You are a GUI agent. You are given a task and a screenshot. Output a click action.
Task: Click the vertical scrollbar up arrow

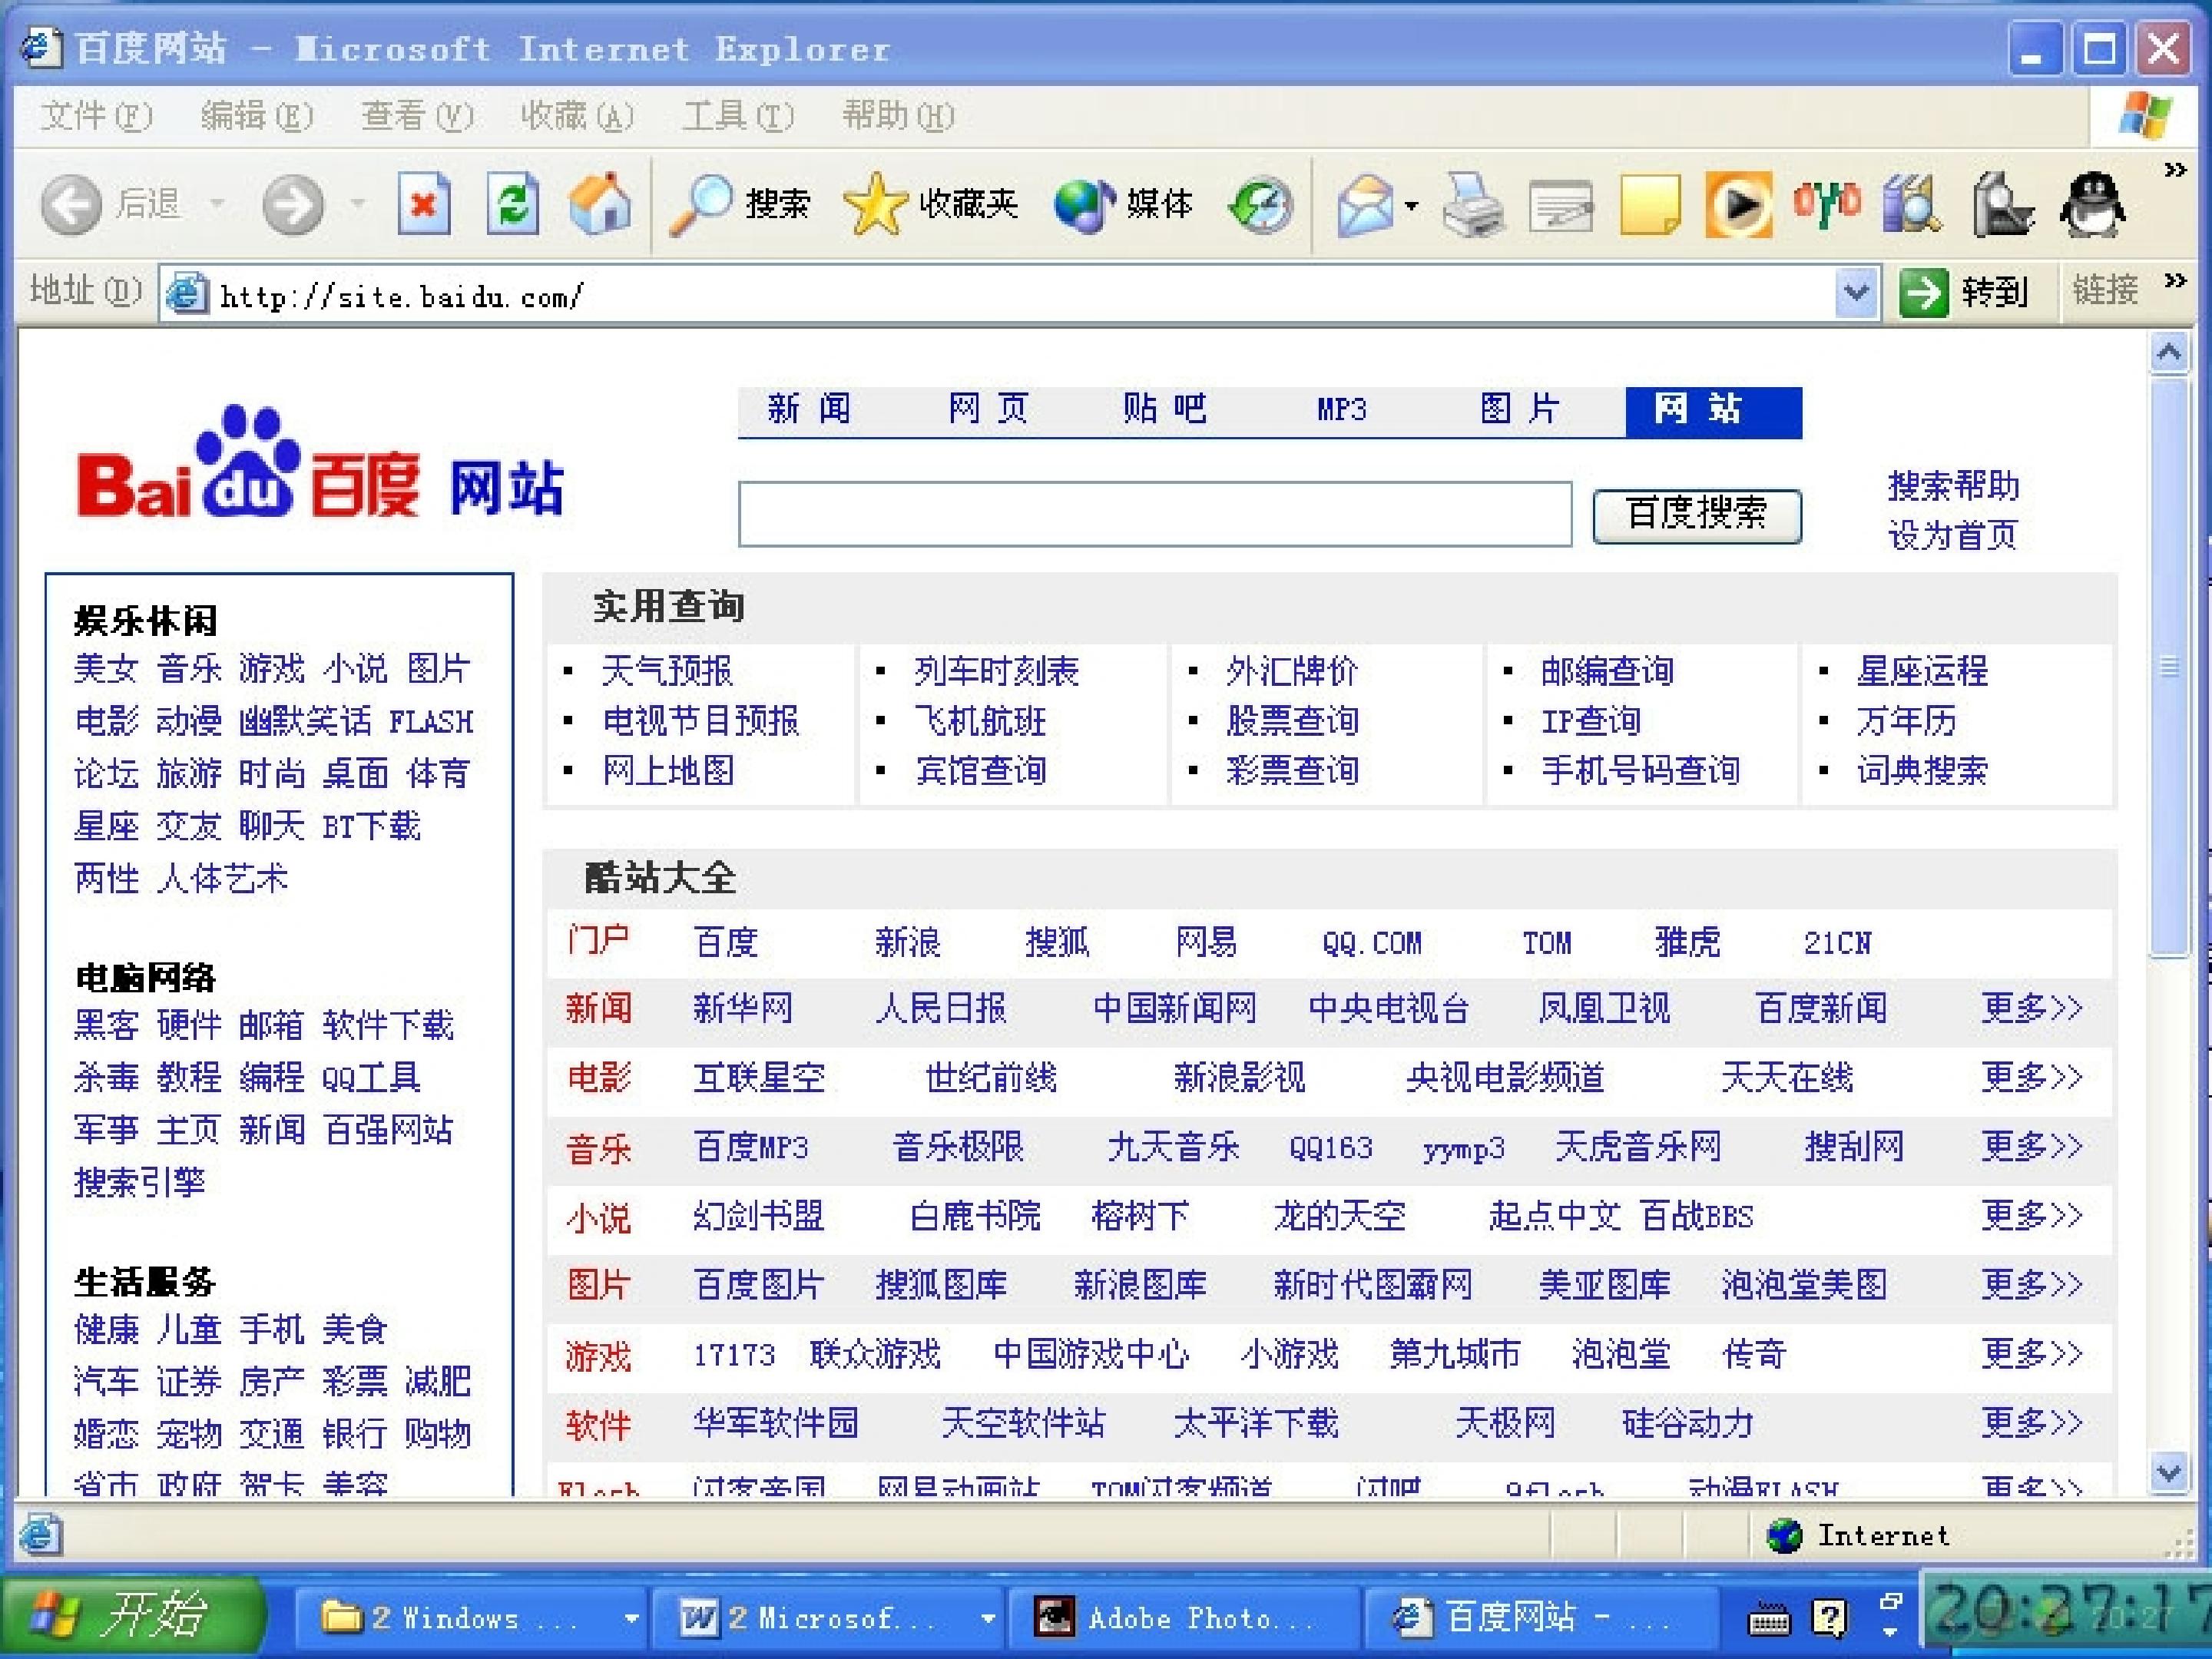tap(2168, 353)
